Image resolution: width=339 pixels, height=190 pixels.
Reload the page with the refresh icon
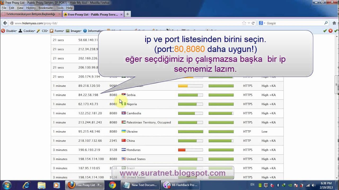[253, 23]
